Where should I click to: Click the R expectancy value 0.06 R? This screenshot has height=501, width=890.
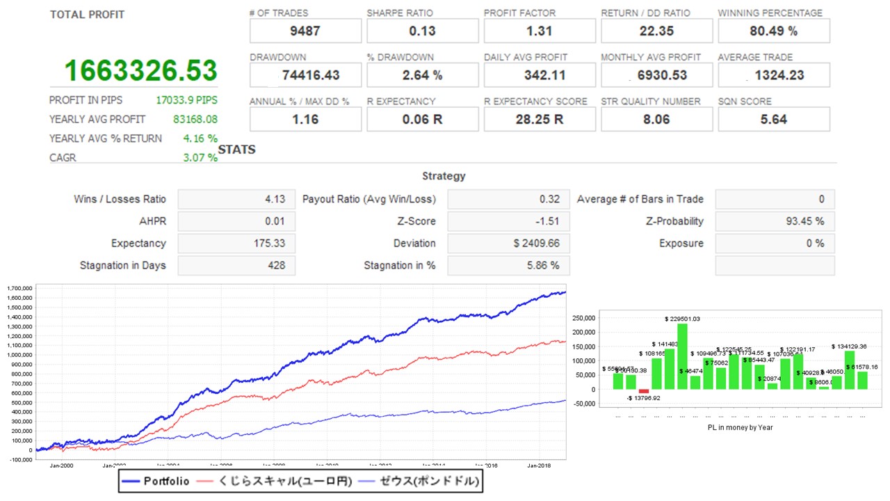point(423,119)
